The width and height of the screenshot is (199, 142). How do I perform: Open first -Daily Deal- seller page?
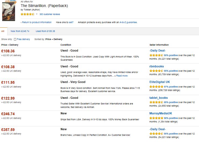[x=157, y=50]
